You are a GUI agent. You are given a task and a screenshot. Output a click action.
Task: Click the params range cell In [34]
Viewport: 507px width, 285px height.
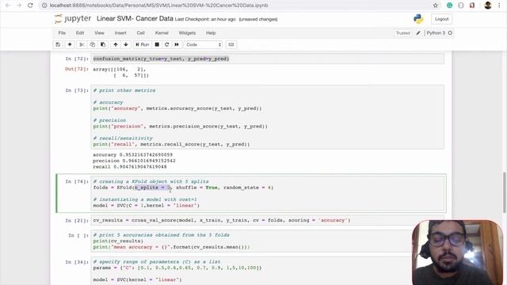point(268,271)
